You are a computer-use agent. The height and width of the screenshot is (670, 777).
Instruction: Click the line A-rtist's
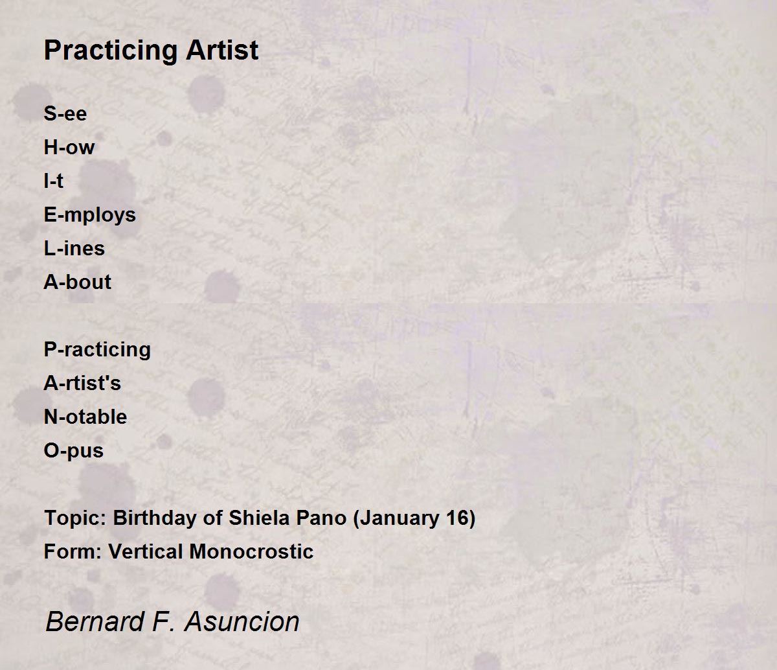click(x=82, y=383)
